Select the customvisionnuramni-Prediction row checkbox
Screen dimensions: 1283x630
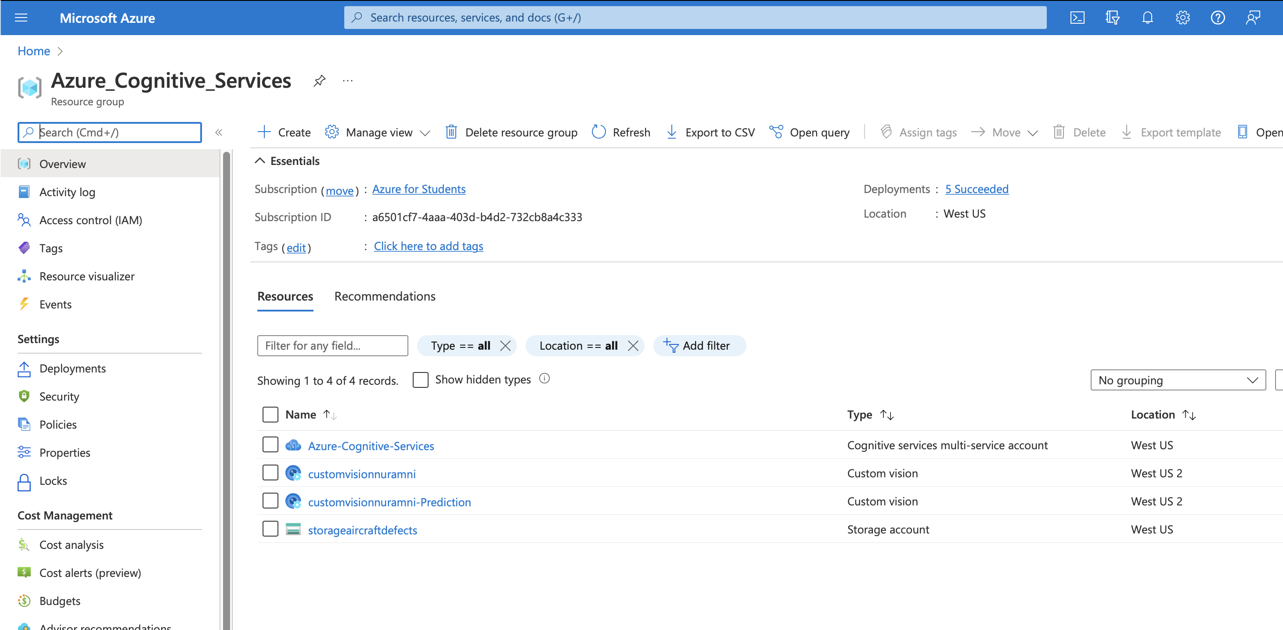click(x=270, y=501)
